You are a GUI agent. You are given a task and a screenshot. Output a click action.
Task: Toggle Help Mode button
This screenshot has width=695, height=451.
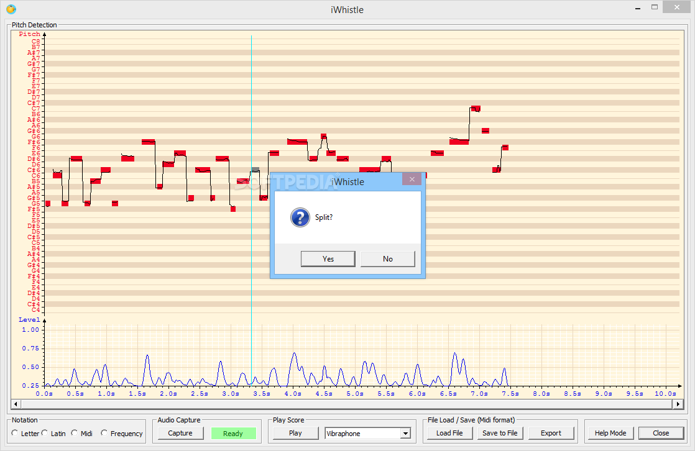(x=610, y=433)
